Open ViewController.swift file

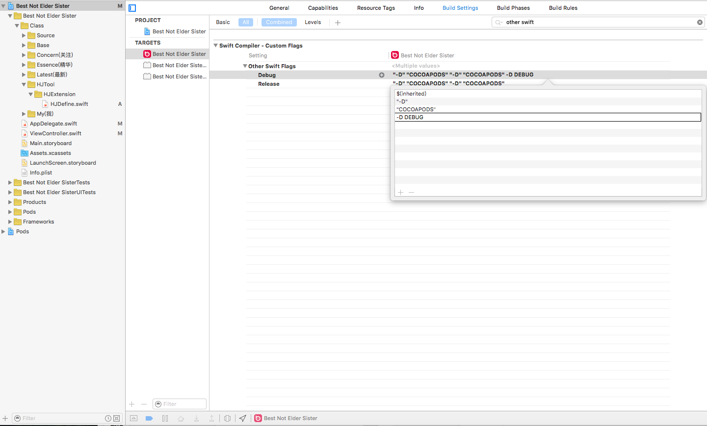point(51,133)
